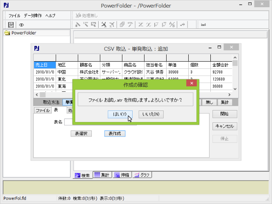Click the 表選択 button
Image resolution: width=272 pixels, height=204 pixels.
pos(81,133)
